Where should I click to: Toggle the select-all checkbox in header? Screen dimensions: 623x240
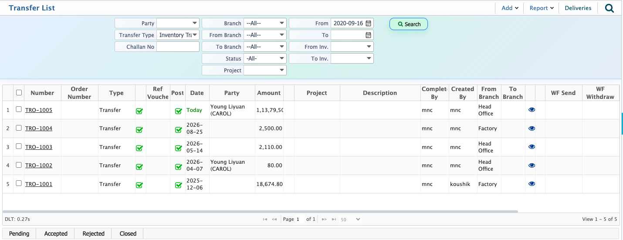coord(19,92)
